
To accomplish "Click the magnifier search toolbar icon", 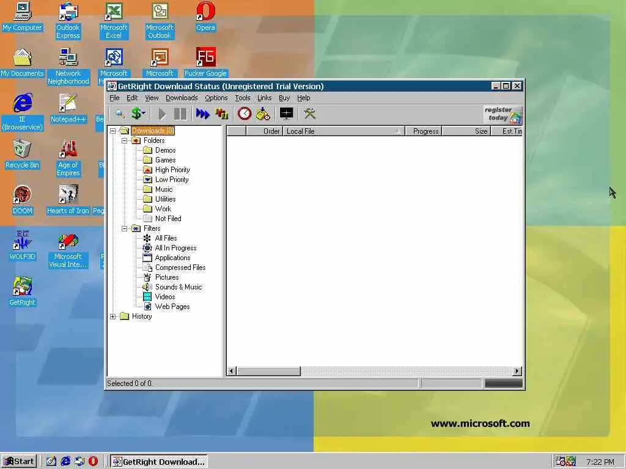I will click(120, 114).
